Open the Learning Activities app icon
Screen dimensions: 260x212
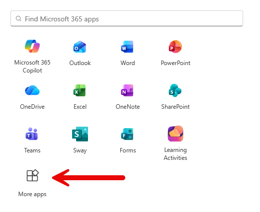[x=175, y=134]
